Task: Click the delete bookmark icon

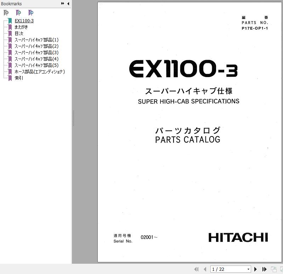Action: pos(6,13)
